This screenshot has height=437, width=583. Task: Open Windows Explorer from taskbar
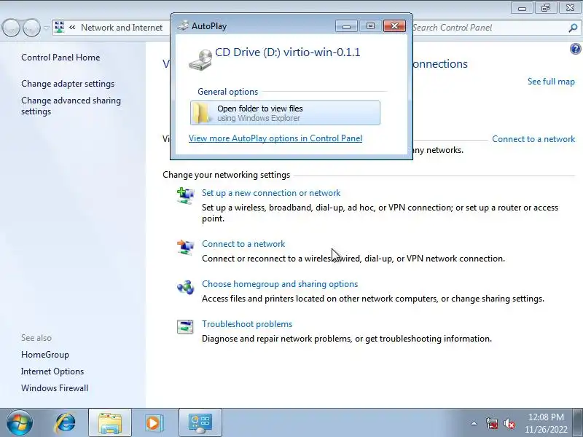click(x=110, y=423)
